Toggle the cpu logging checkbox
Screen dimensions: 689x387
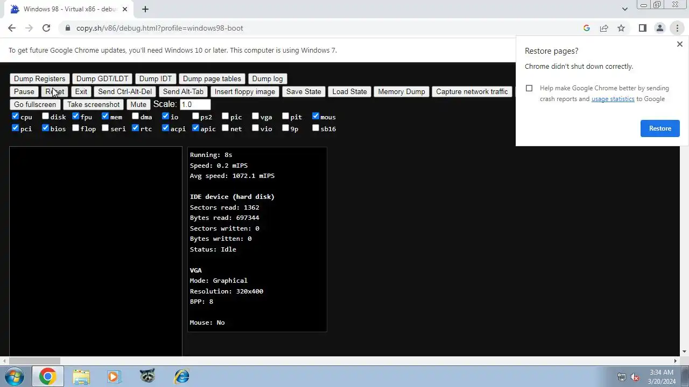(16, 116)
